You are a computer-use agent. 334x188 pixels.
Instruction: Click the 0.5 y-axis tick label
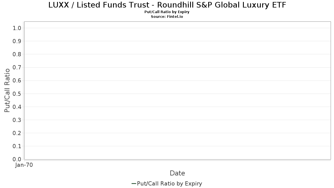tap(17, 94)
